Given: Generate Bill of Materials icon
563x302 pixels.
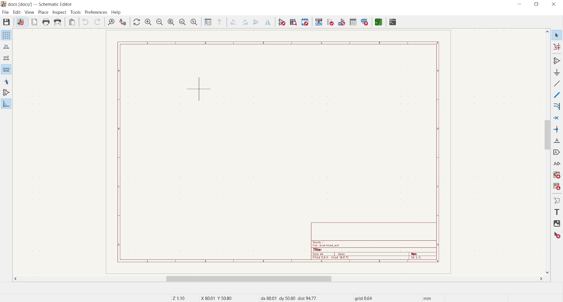Looking at the screenshot, I should coord(365,22).
